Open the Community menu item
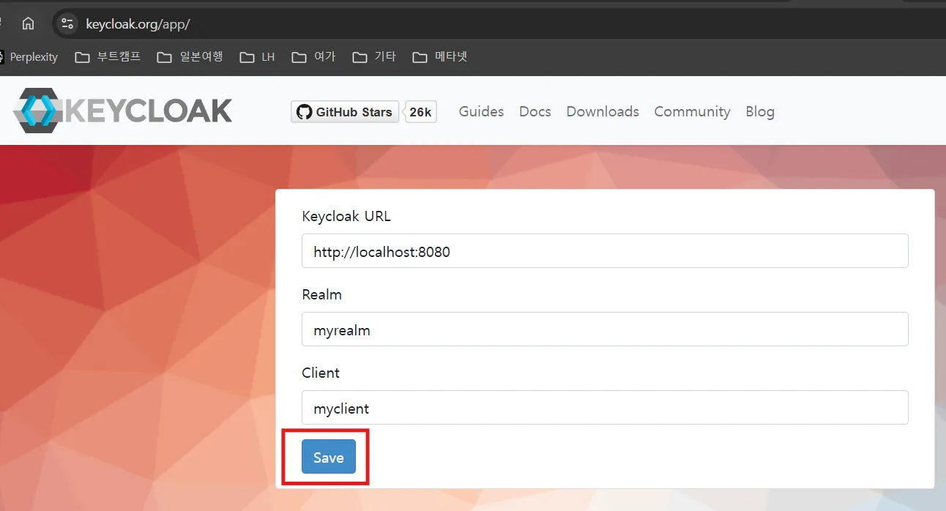Viewport: 946px width, 511px height. pyautogui.click(x=692, y=111)
